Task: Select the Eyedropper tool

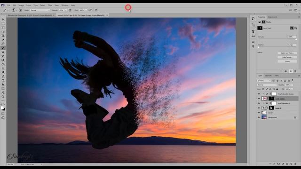Action: 3,39
